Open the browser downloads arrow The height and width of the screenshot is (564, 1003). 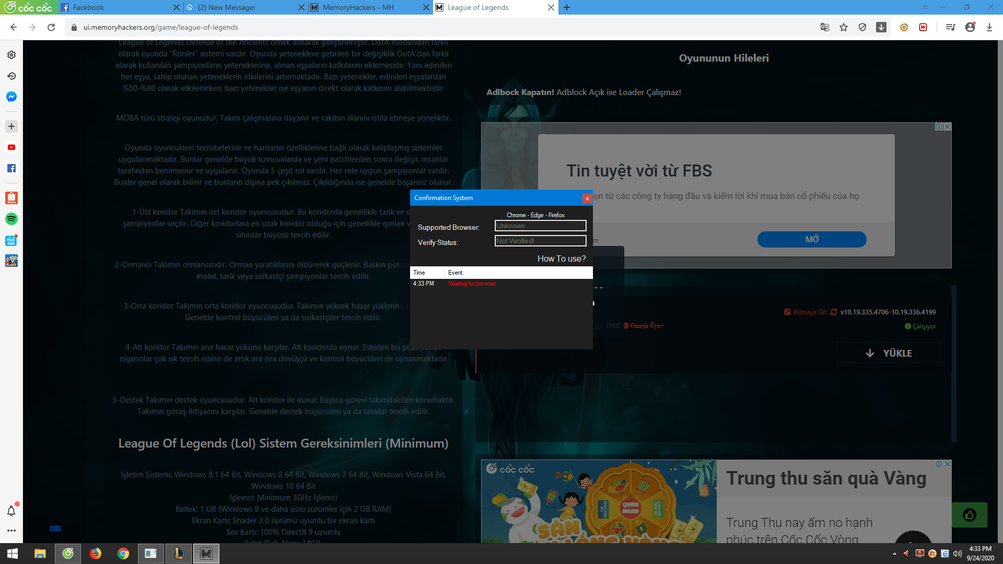[x=989, y=27]
